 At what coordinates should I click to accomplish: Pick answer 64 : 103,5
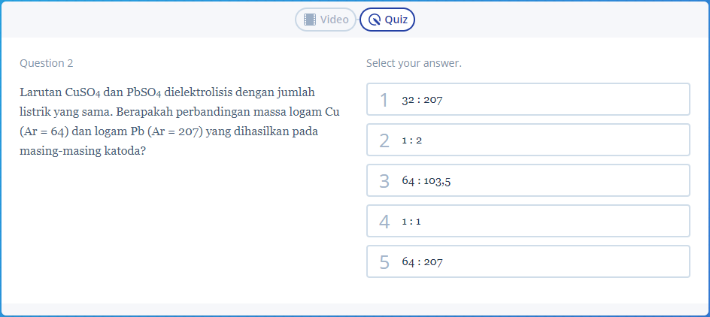pos(528,180)
